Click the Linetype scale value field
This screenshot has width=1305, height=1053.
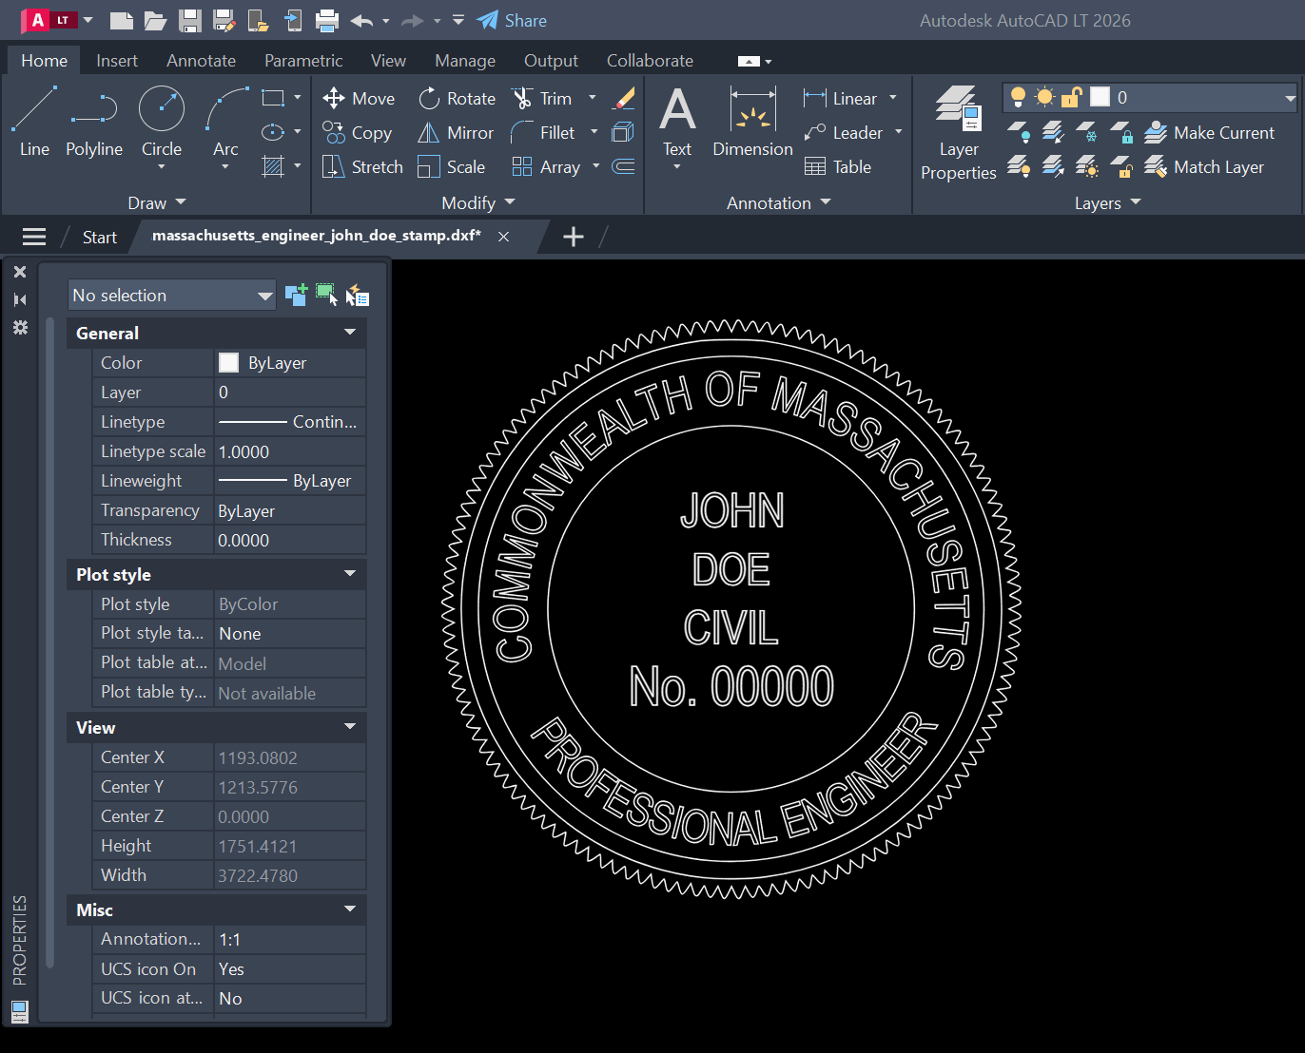(x=290, y=451)
